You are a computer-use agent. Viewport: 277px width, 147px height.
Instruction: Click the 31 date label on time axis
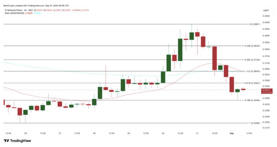[x=197, y=133]
